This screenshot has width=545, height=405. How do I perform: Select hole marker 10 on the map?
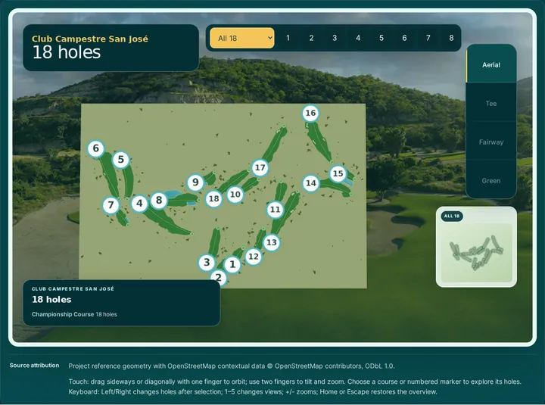[235, 195]
